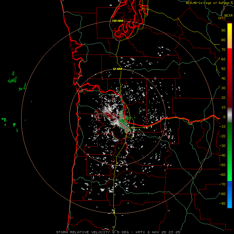This screenshot has width=234, height=234.
Task: Click the -90 value on the velocity scale
Action: pyautogui.click(x=223, y=204)
